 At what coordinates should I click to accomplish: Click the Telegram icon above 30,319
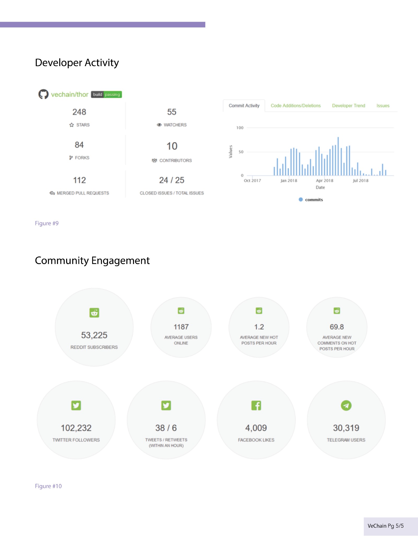click(346, 405)
